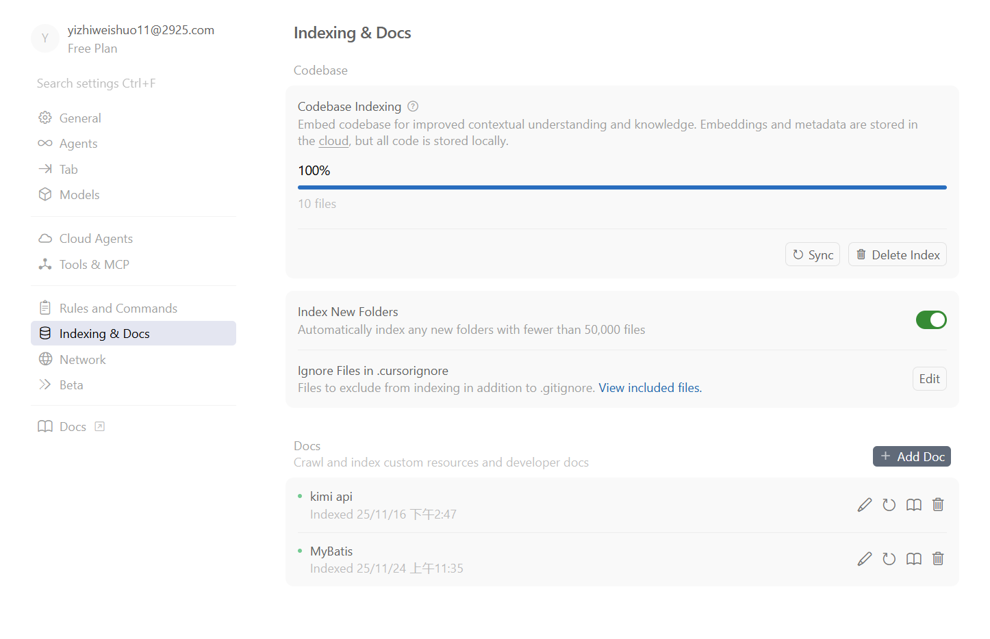Screen dimensions: 990x639
Task: Reindex MyBatis doc with refresh icon
Action: coord(889,559)
